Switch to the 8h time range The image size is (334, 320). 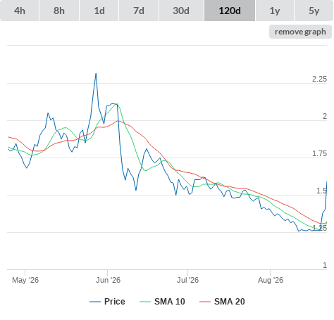pyautogui.click(x=59, y=11)
